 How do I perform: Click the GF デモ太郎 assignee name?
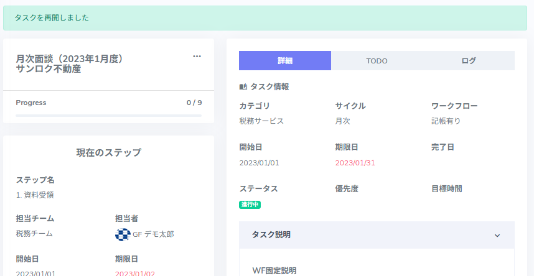(x=153, y=234)
